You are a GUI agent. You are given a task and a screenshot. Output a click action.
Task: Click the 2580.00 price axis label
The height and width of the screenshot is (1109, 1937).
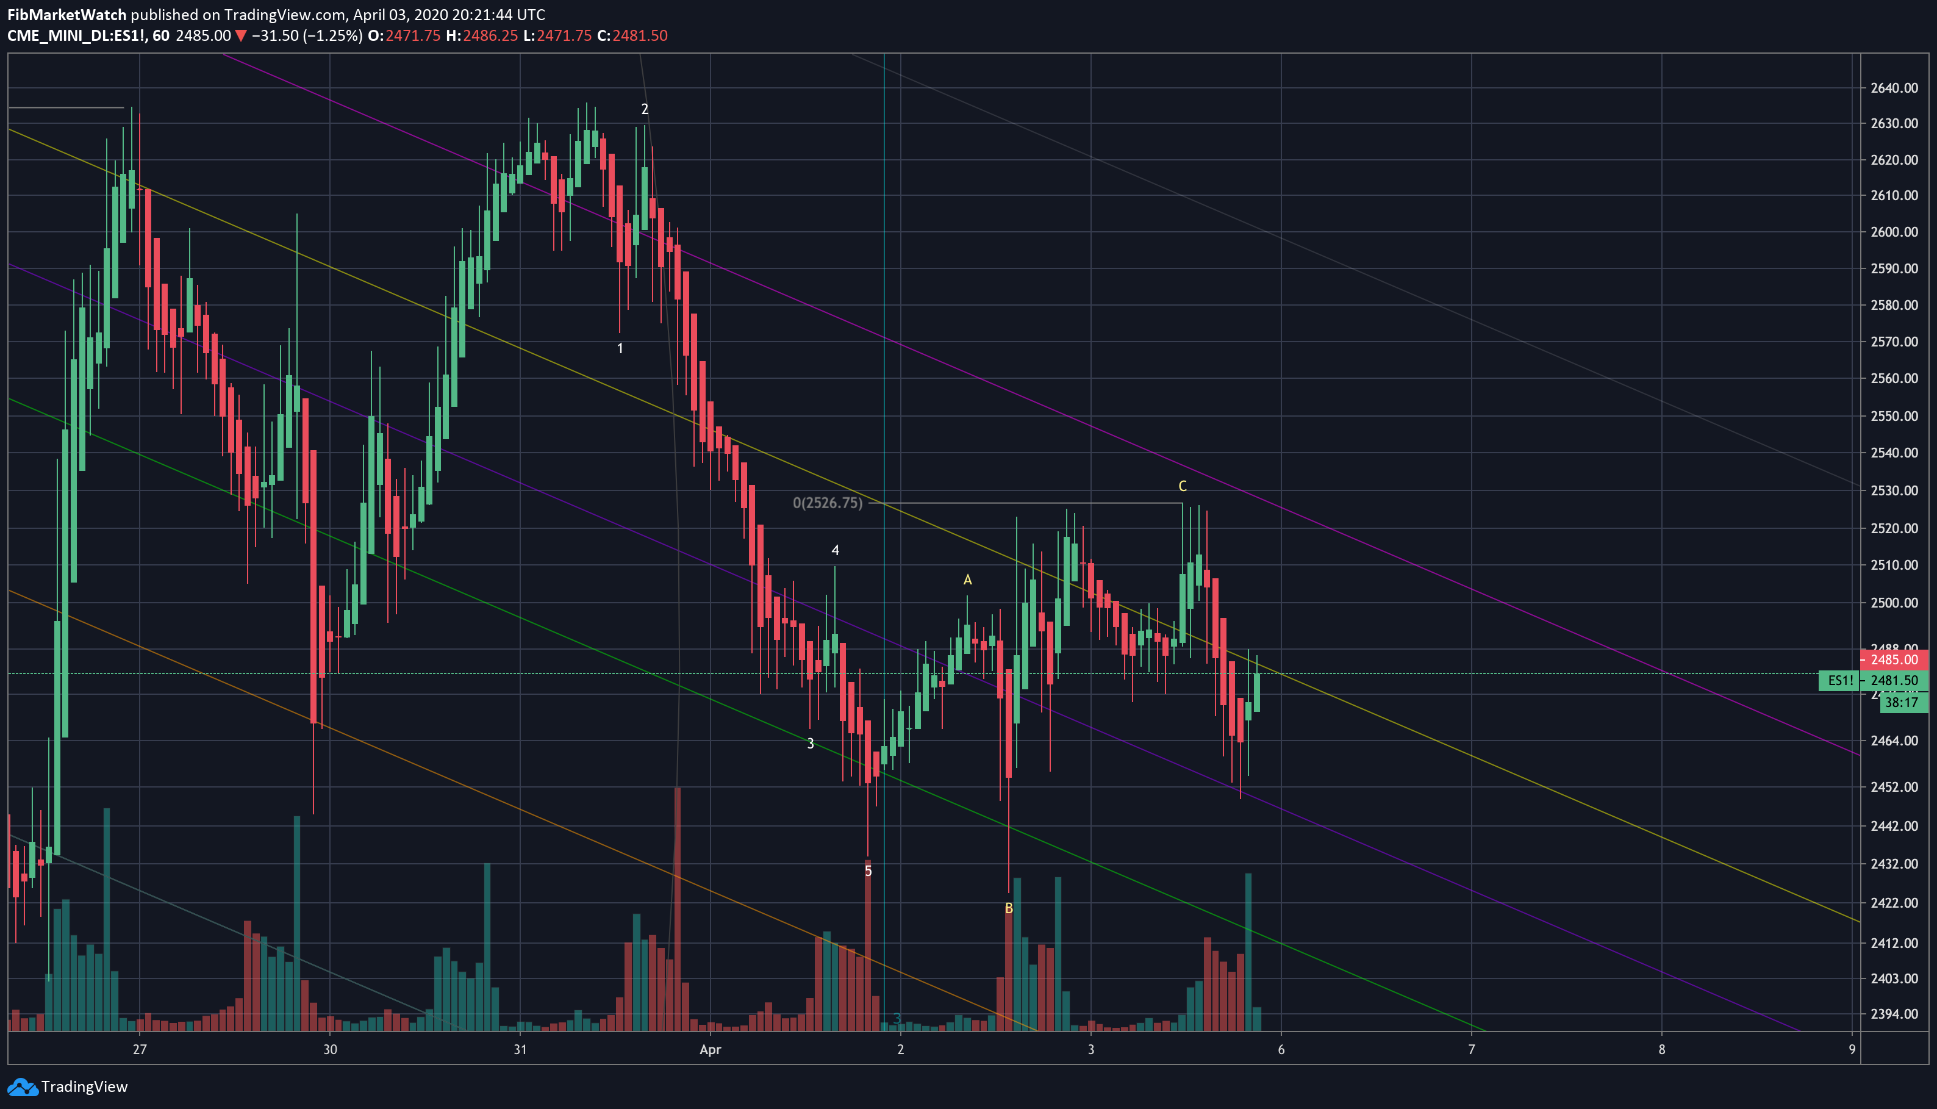click(x=1894, y=306)
